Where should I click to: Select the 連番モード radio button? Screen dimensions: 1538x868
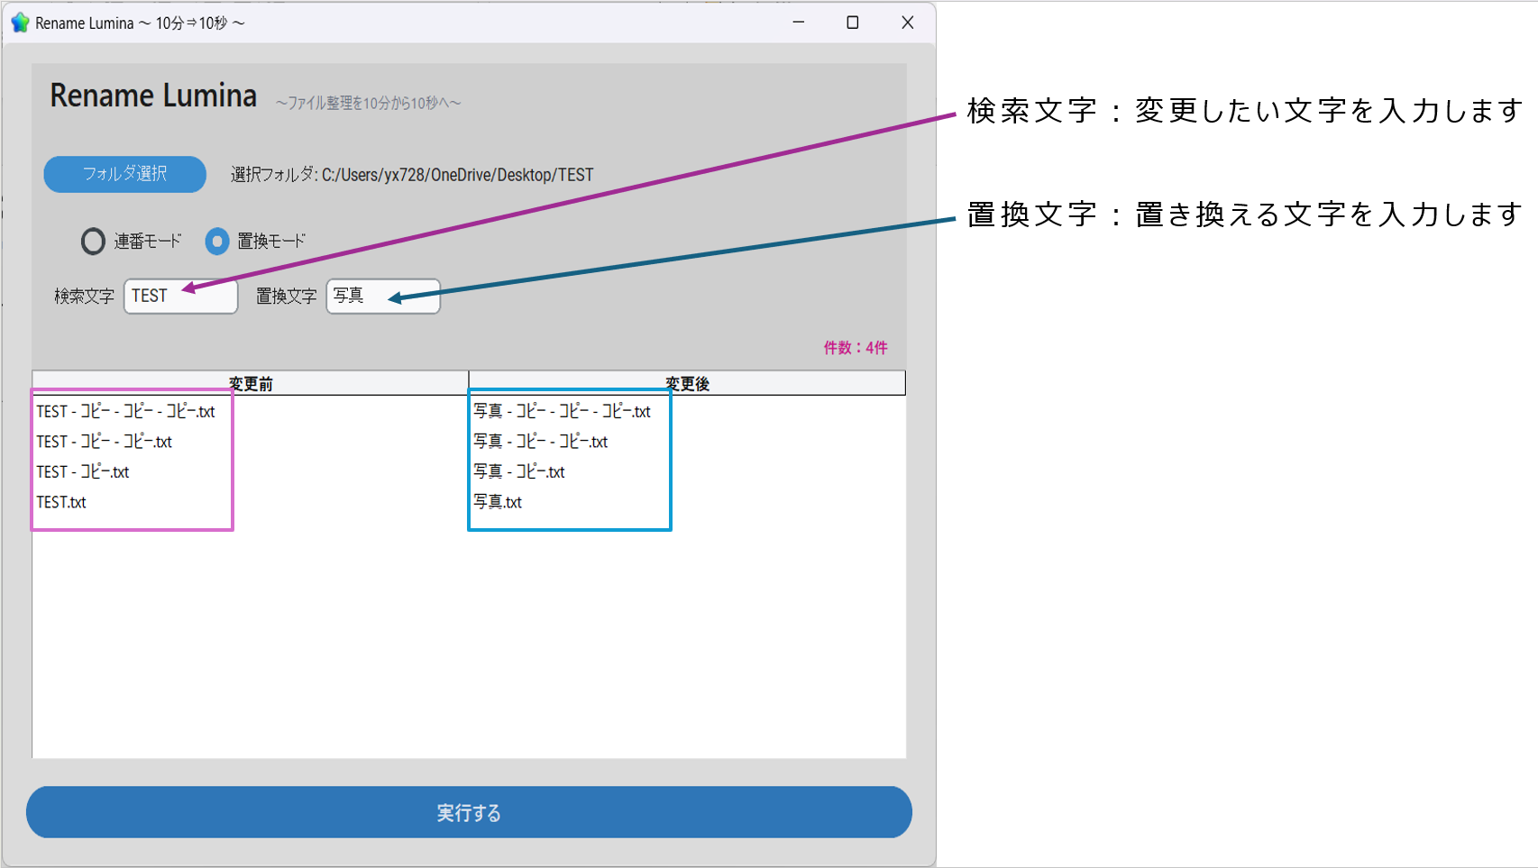pyautogui.click(x=93, y=242)
